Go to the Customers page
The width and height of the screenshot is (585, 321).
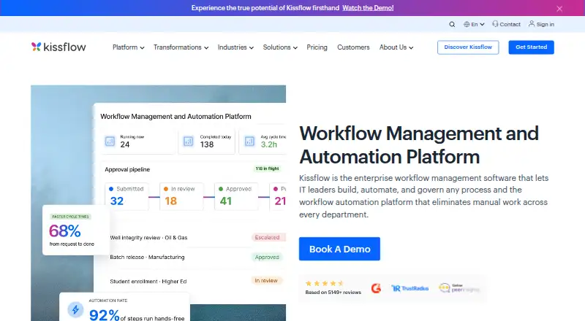point(353,47)
